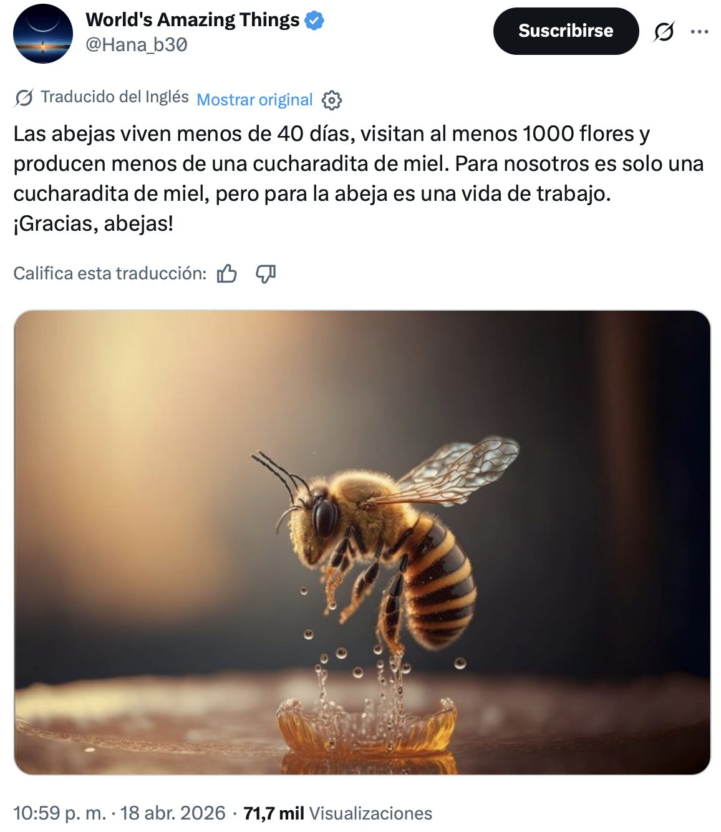Click the 18 abr. 2026 date

tap(173, 813)
